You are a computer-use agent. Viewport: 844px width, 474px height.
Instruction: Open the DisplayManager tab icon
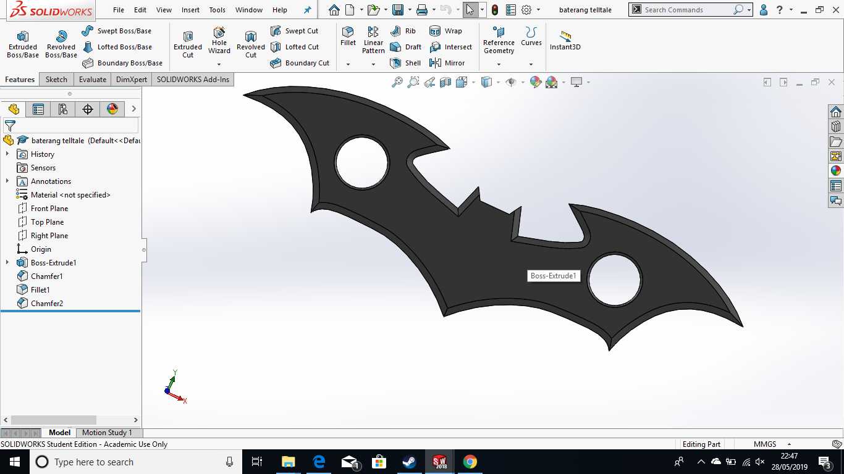[112, 109]
